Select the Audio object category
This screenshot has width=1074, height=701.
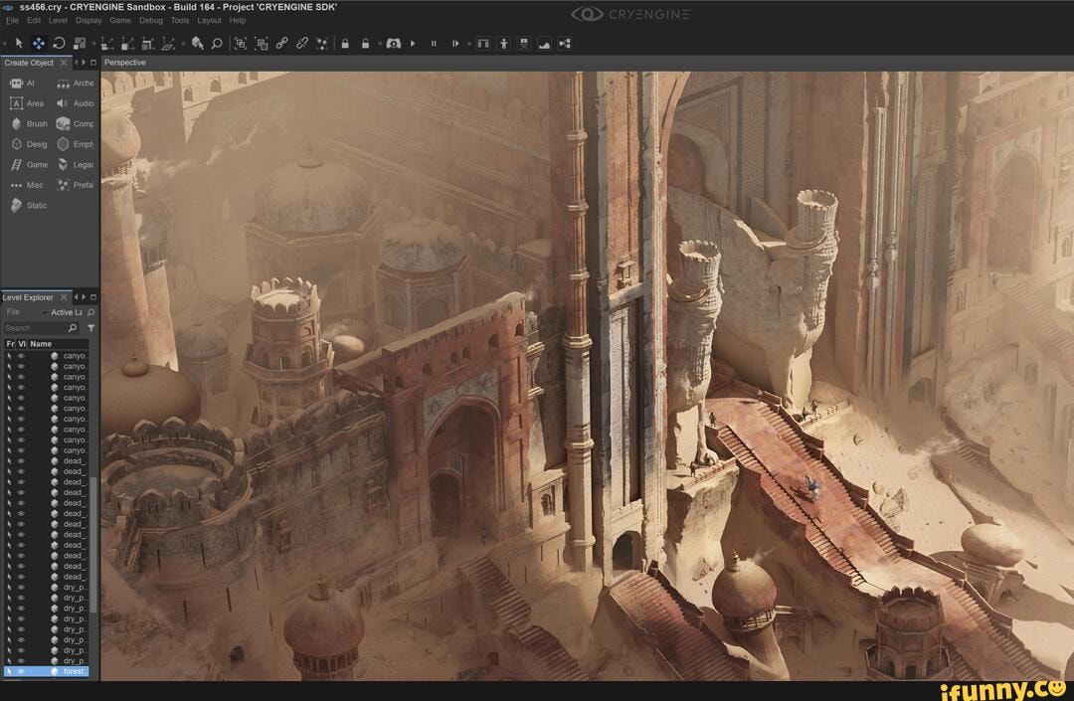(75, 103)
